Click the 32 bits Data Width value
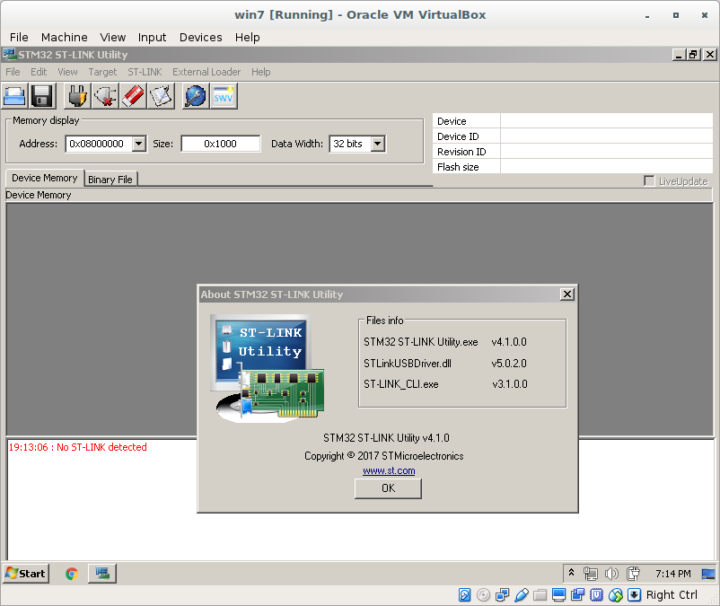720x606 pixels. pos(350,144)
